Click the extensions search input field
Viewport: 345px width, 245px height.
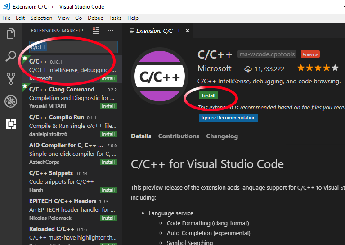73,47
